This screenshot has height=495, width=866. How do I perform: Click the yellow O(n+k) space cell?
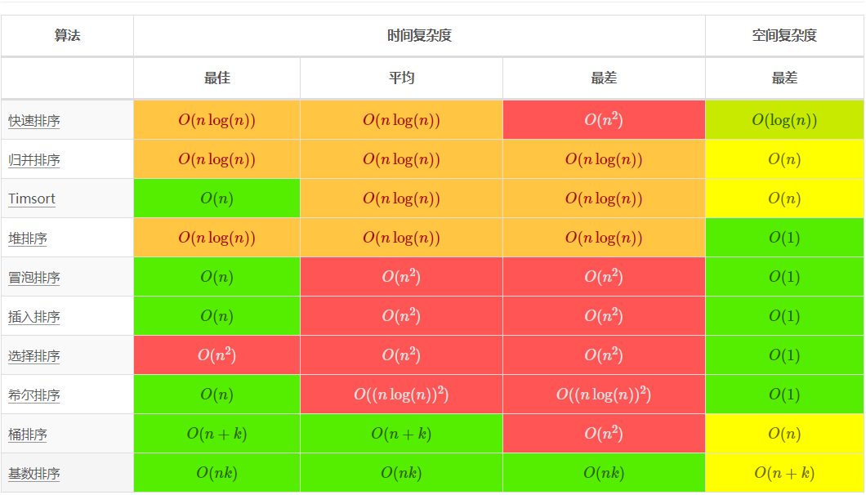(784, 473)
